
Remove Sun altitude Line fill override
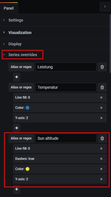(101, 149)
